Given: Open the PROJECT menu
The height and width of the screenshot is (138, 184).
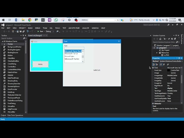Looking at the screenshot, I should 22,28.
